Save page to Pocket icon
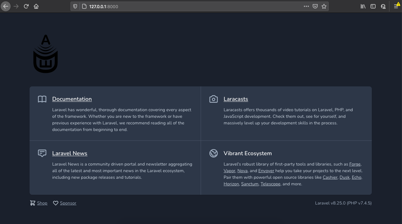 tap(315, 6)
